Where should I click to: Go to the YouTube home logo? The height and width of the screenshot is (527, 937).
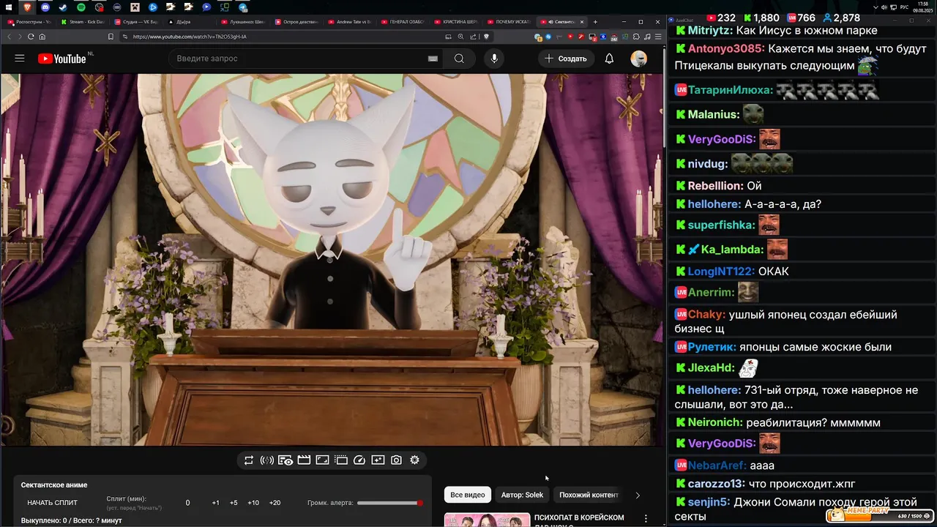[62, 59]
